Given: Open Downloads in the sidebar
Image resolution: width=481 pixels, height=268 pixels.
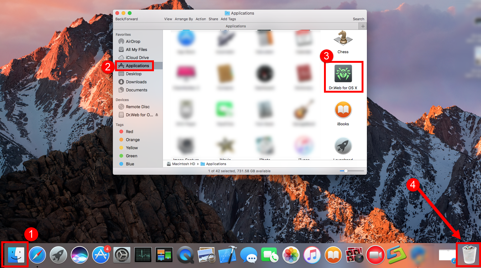Looking at the screenshot, I should click(136, 82).
